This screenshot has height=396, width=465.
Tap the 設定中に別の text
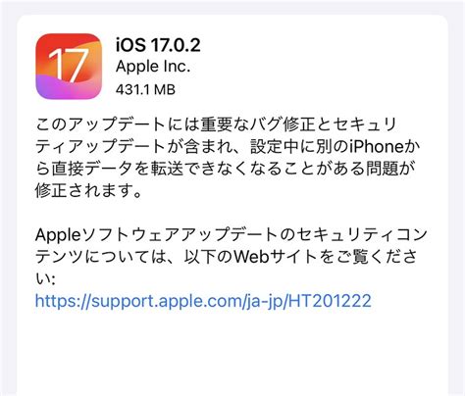click(299, 147)
